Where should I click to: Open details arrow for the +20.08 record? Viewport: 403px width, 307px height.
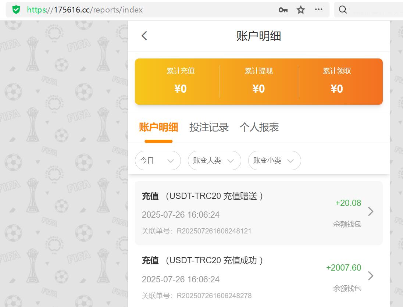click(371, 211)
